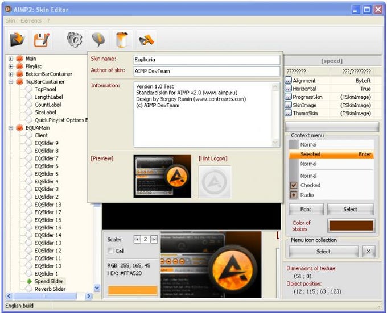Image resolution: width=387 pixels, height=313 pixels.
Task: Click the ellipsis icon beside ProgressSkin property
Action: tap(288, 97)
